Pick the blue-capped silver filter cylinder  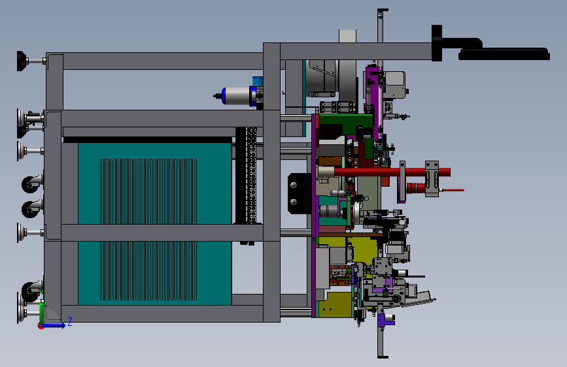[x=237, y=96]
